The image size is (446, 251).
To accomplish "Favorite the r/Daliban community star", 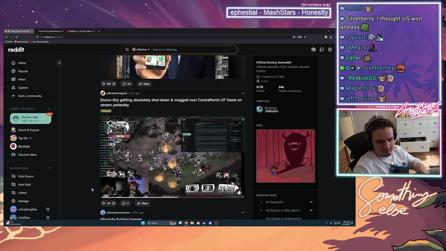I will click(48, 218).
